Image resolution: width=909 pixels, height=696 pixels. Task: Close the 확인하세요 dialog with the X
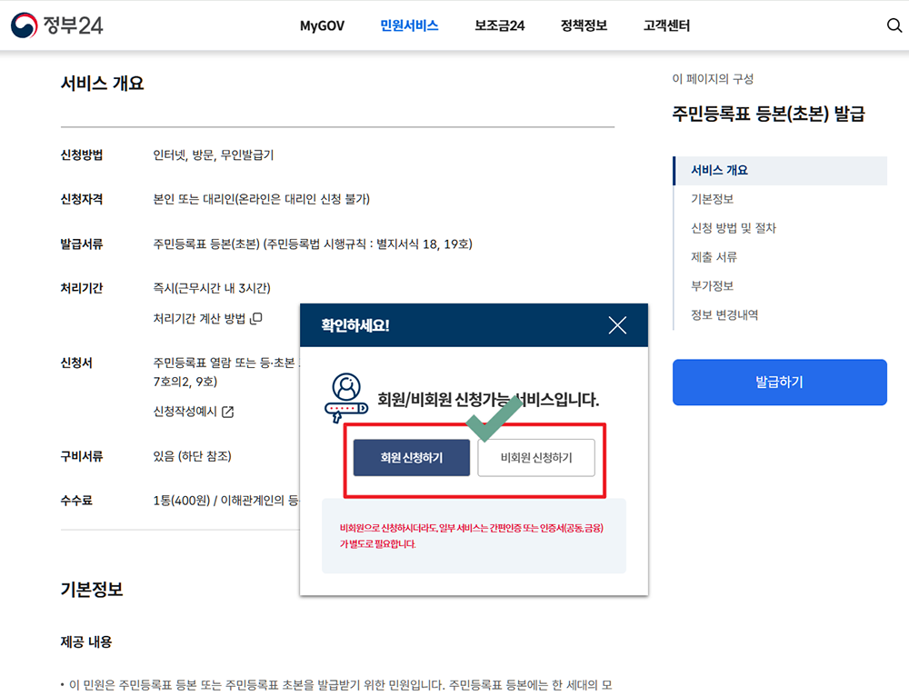[x=617, y=324]
